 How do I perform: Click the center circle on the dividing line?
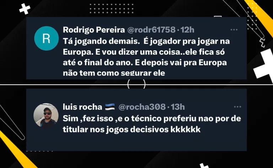point(136,84)
